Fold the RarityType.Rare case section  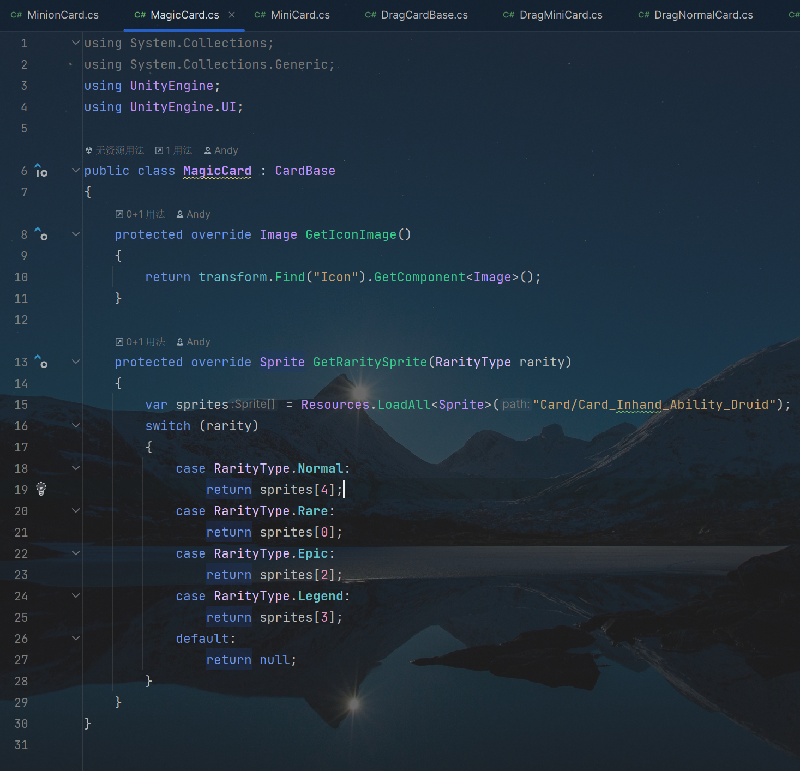point(76,511)
